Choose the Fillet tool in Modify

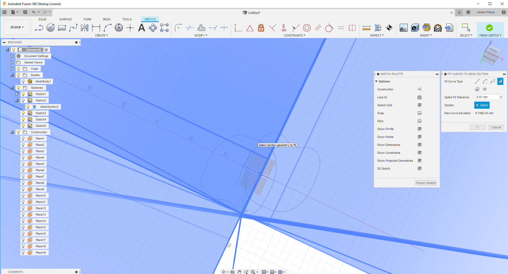[179, 27]
